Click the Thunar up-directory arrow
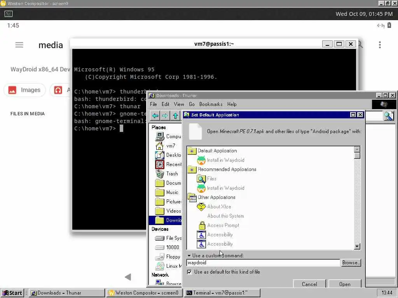Image resolution: width=398 pixels, height=298 pixels. (175, 116)
